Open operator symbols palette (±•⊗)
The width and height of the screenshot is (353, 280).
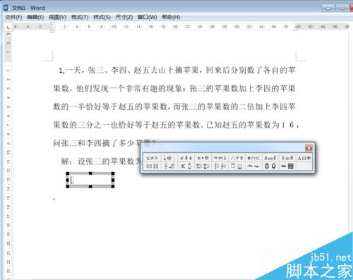point(203,158)
